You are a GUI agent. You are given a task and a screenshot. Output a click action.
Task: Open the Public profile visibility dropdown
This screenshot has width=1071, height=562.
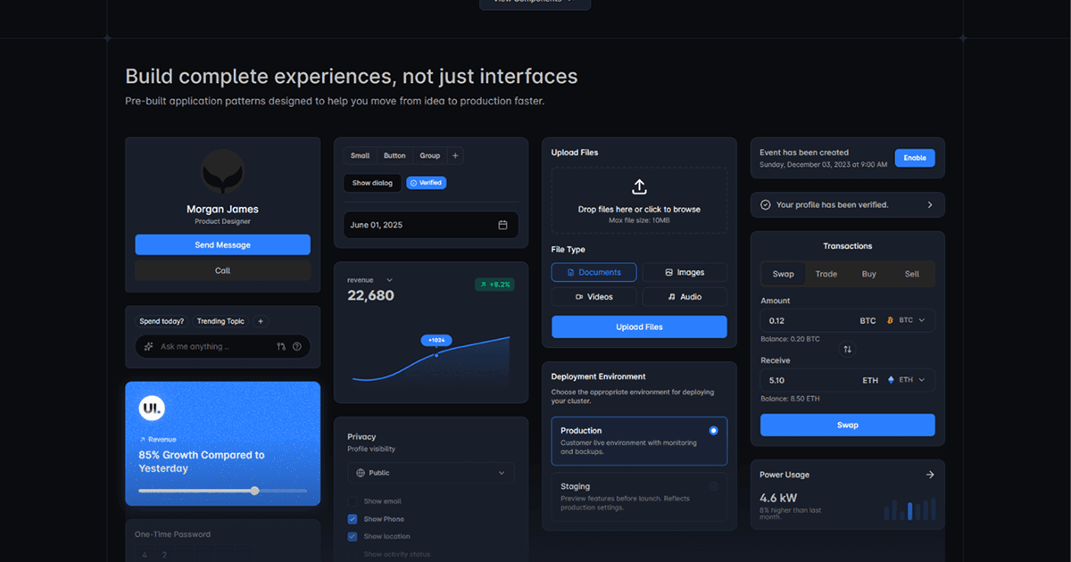pyautogui.click(x=430, y=473)
